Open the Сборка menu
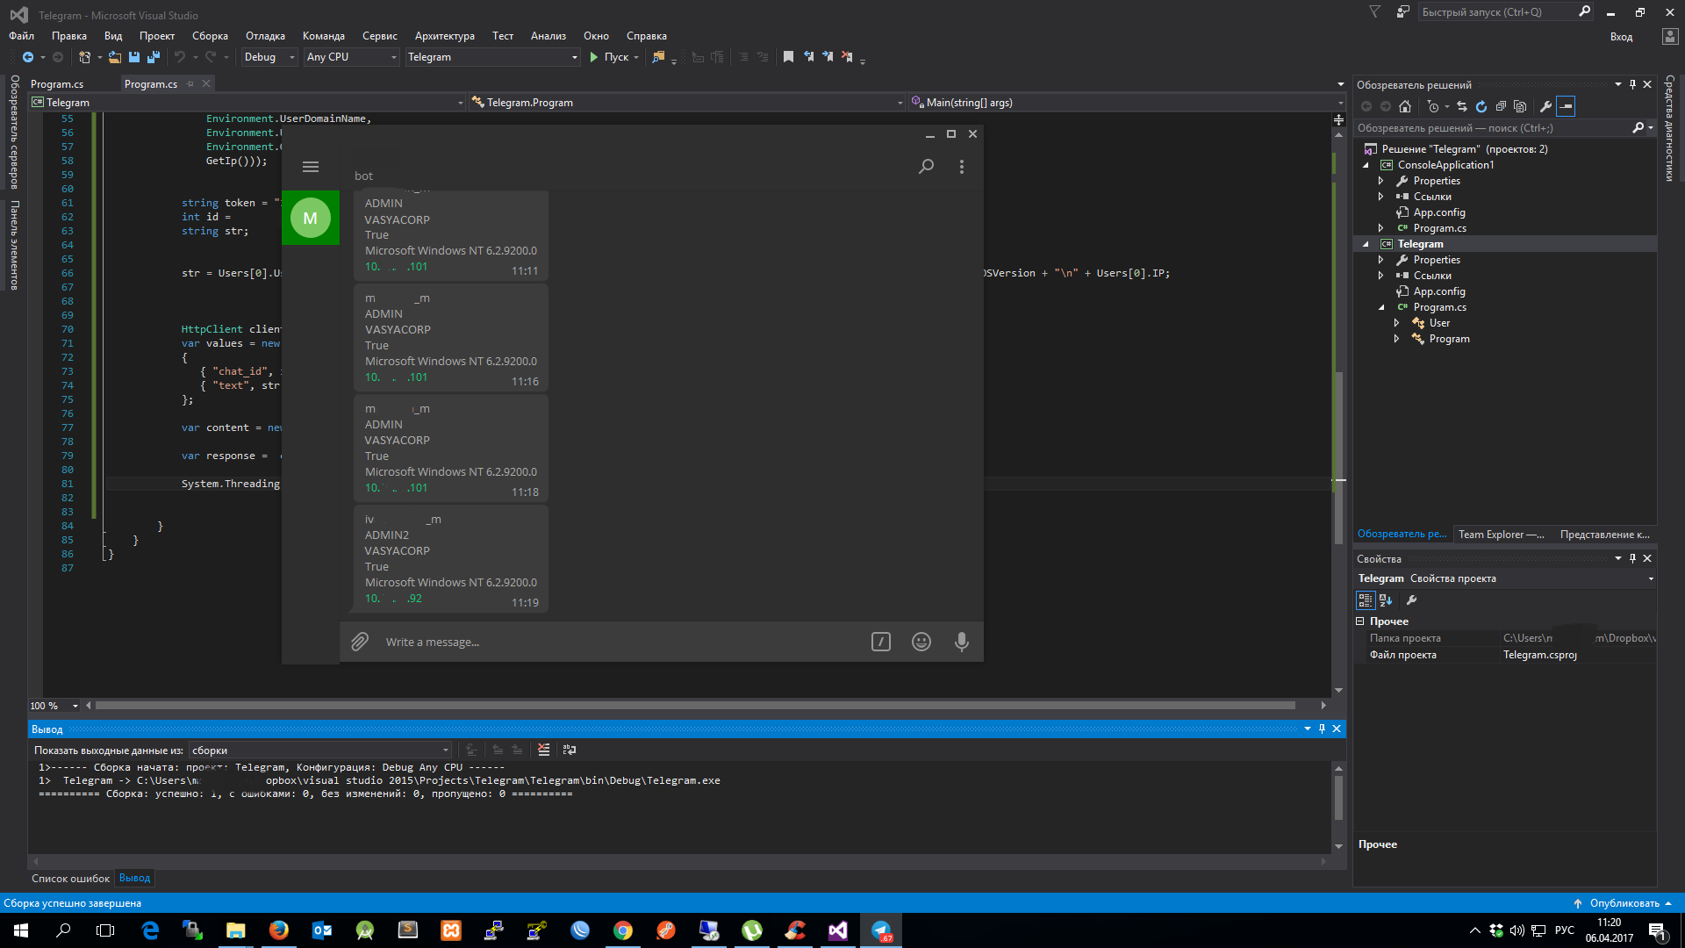Image resolution: width=1685 pixels, height=948 pixels. pos(210,36)
